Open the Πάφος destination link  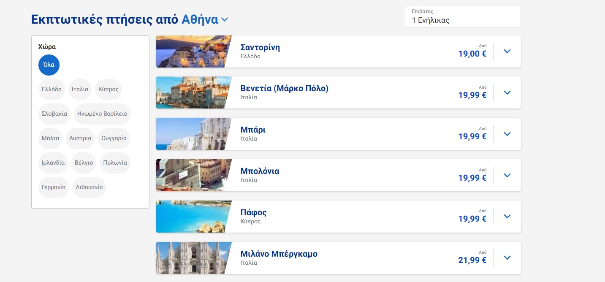[x=253, y=212]
